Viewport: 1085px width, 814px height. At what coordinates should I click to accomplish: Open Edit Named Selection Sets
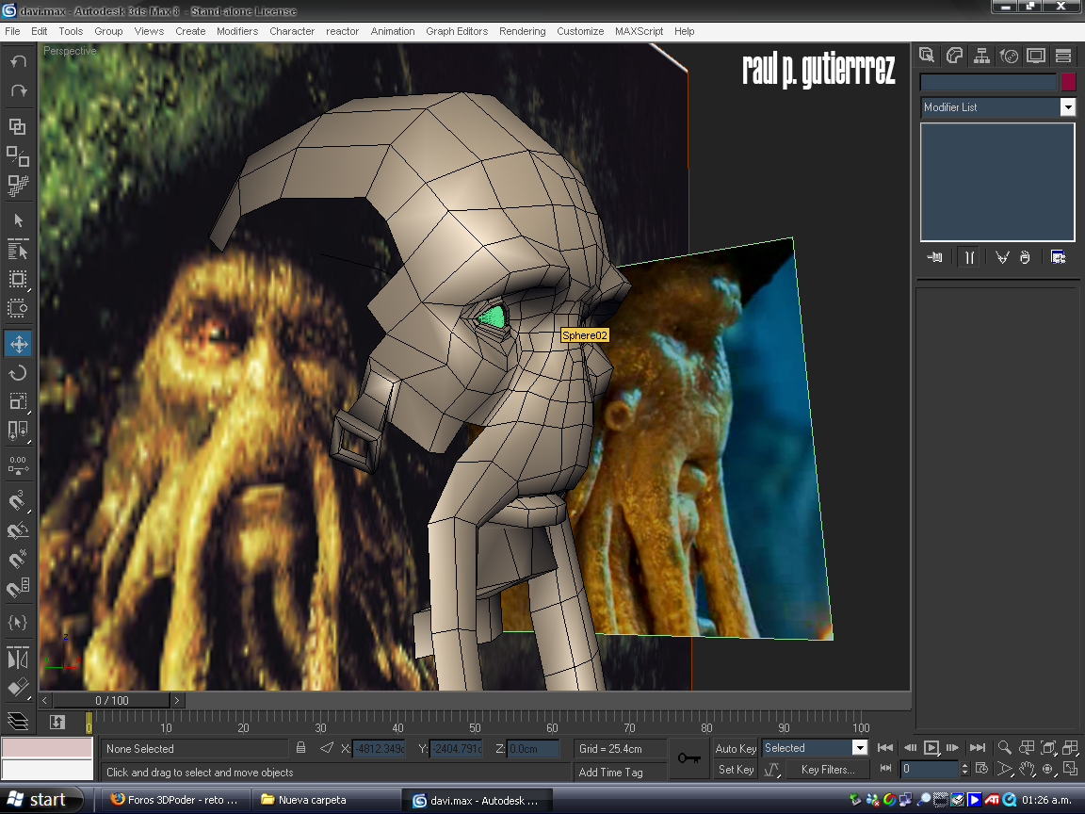(17, 622)
